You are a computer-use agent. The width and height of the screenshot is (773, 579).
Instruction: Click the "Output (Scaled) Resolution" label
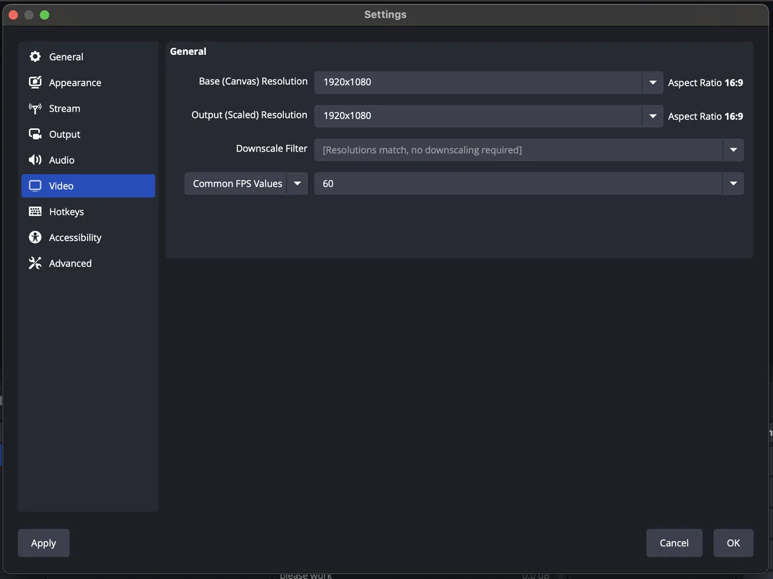pos(249,115)
